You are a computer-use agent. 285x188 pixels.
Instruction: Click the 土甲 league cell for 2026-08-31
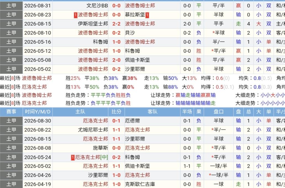(x=11, y=6)
